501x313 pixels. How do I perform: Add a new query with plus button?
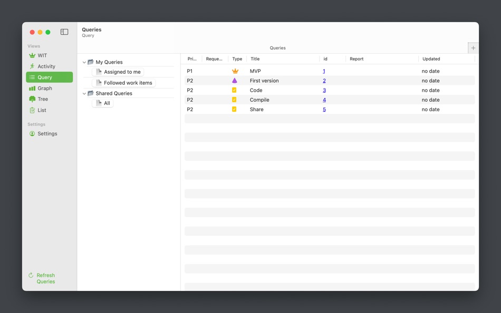pyautogui.click(x=473, y=48)
